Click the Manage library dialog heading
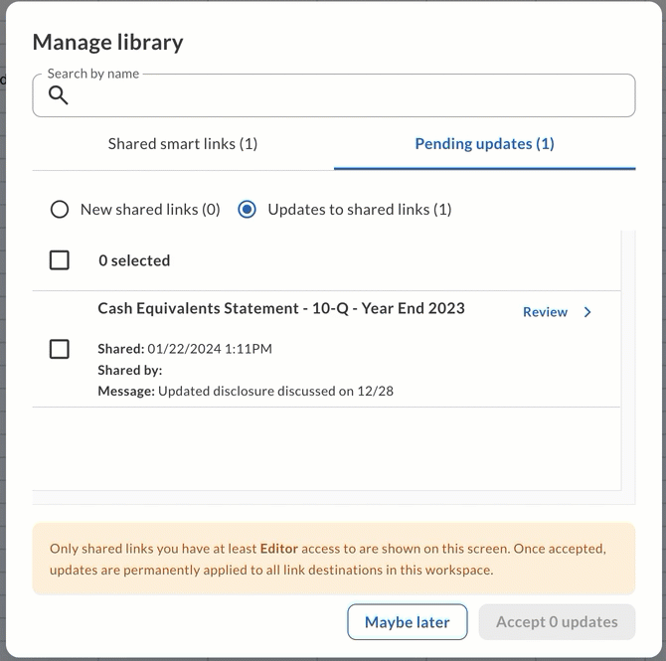Image resolution: width=666 pixels, height=661 pixels. point(108,42)
